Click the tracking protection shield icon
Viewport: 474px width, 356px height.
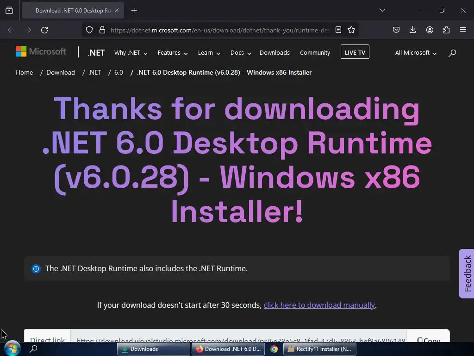pos(89,30)
